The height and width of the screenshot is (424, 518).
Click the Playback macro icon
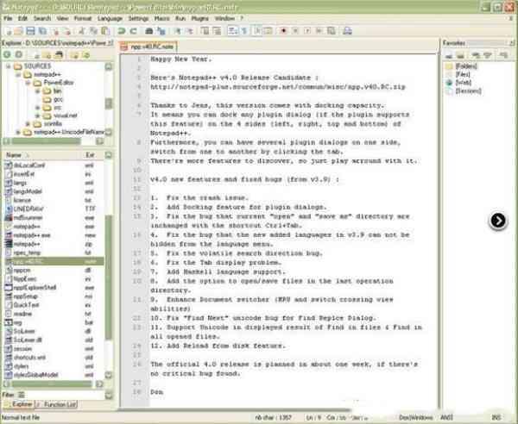[x=307, y=31]
